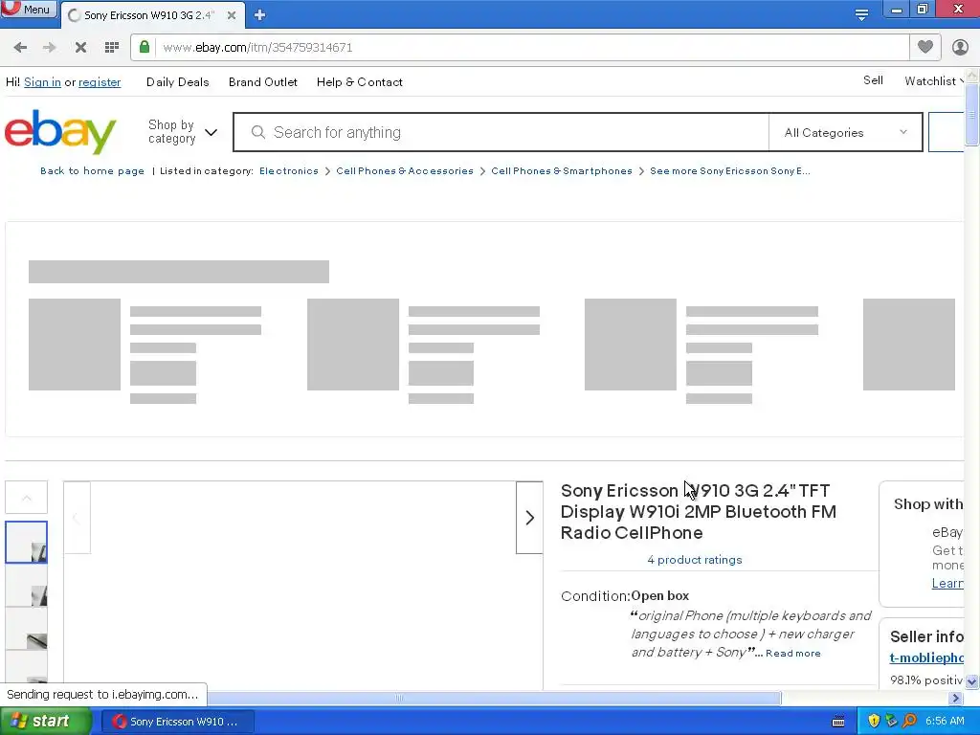
Task: Expand Shop by category menu
Action: [183, 132]
